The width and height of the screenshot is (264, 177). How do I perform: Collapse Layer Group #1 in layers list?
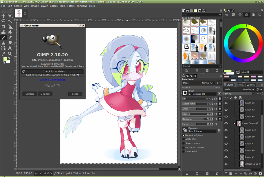[234, 123]
